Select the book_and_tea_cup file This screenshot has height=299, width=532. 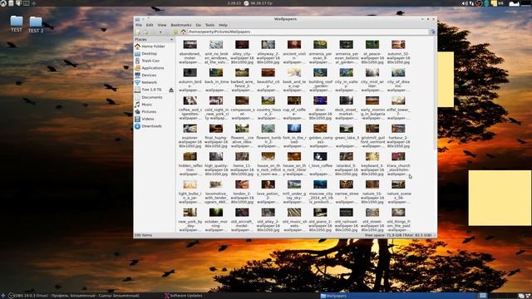click(x=294, y=80)
